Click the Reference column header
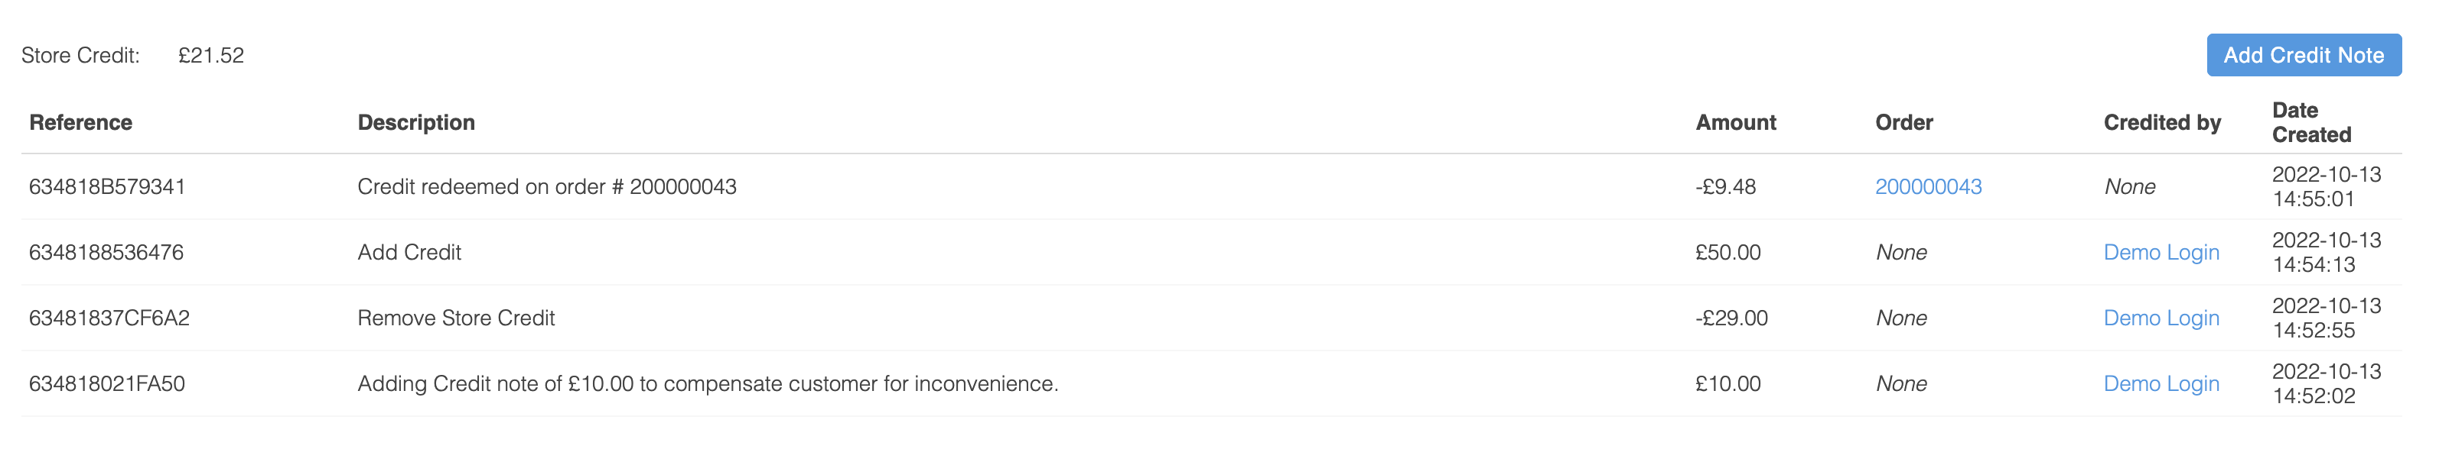Screen dimensions: 2439x449 80,122
